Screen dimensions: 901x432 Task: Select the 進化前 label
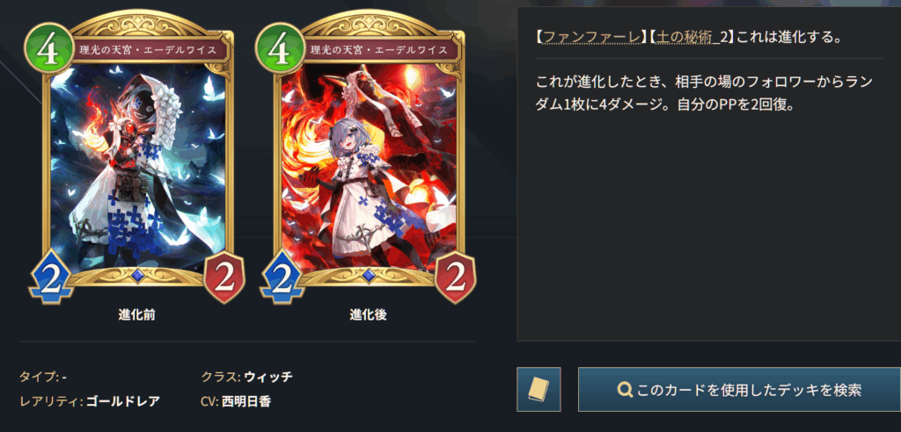point(136,315)
